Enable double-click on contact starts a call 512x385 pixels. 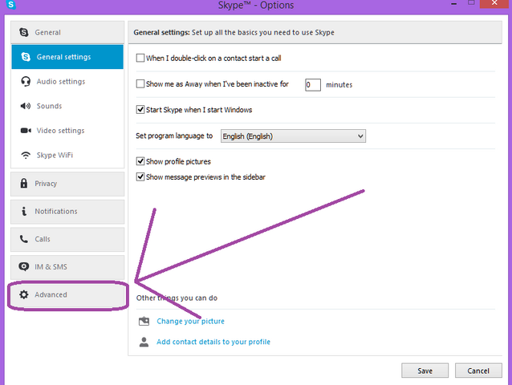click(140, 58)
